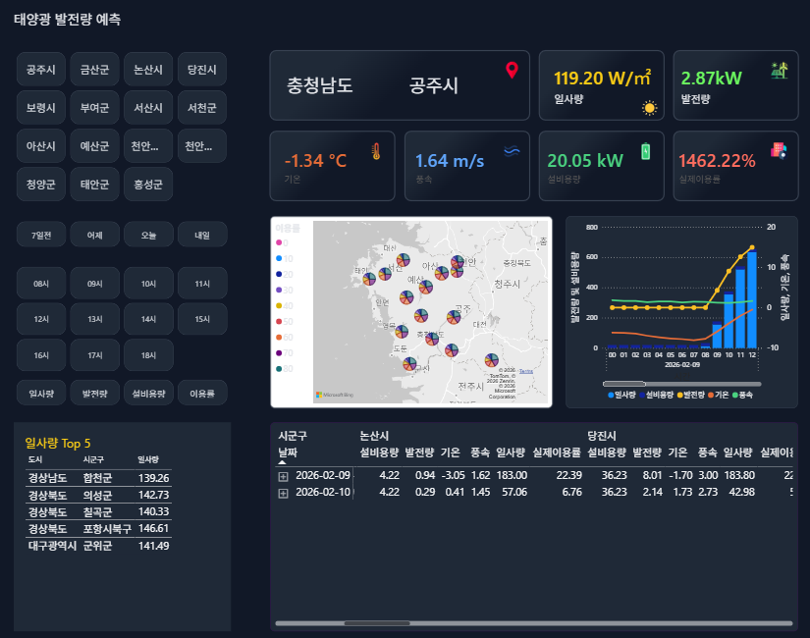Screen dimensions: 810x638
Task: Open the Terms link on the map
Action: coord(526,371)
